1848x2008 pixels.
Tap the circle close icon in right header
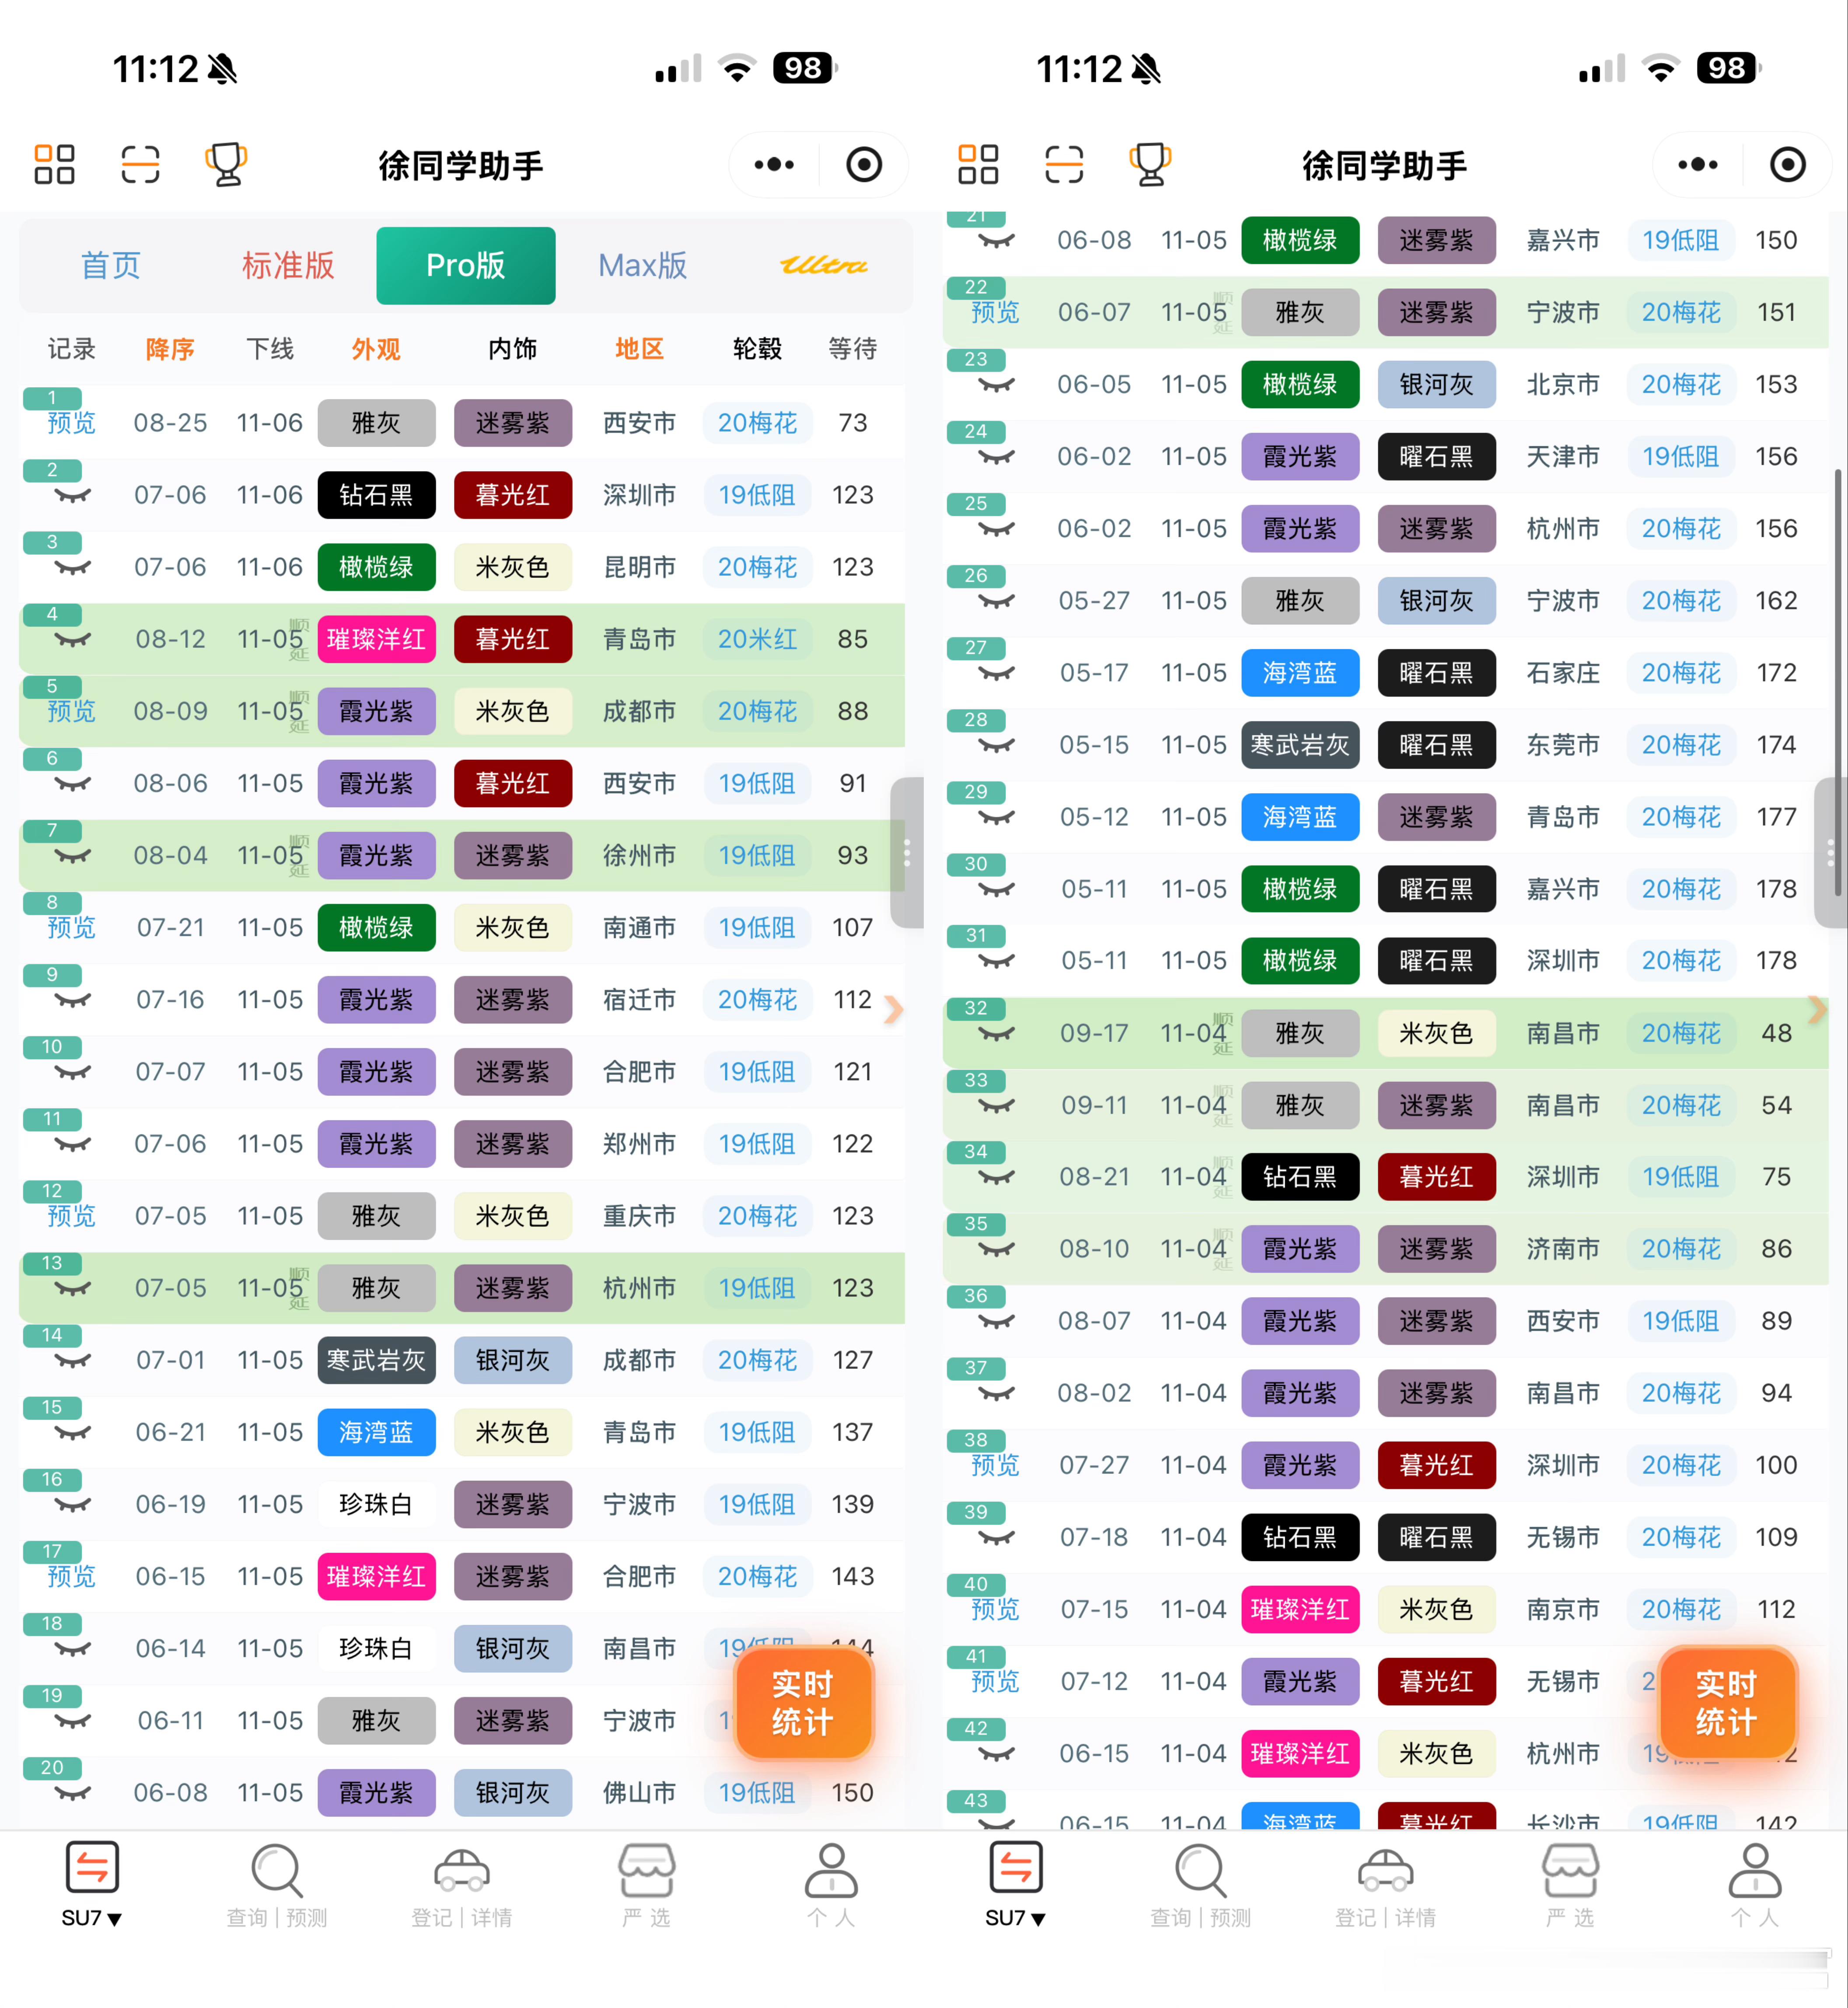(1787, 164)
